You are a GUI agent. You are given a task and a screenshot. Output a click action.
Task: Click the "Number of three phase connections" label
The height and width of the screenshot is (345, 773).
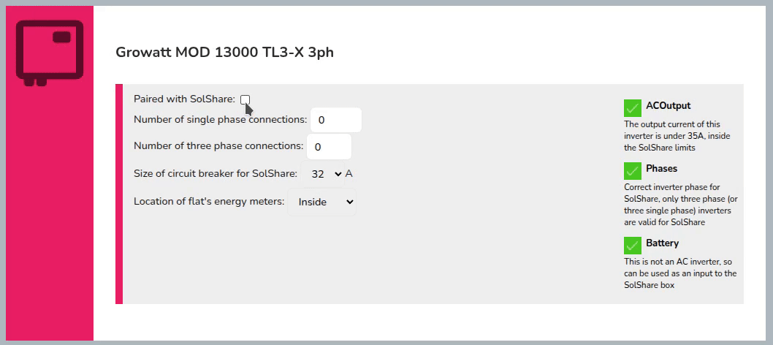click(218, 146)
